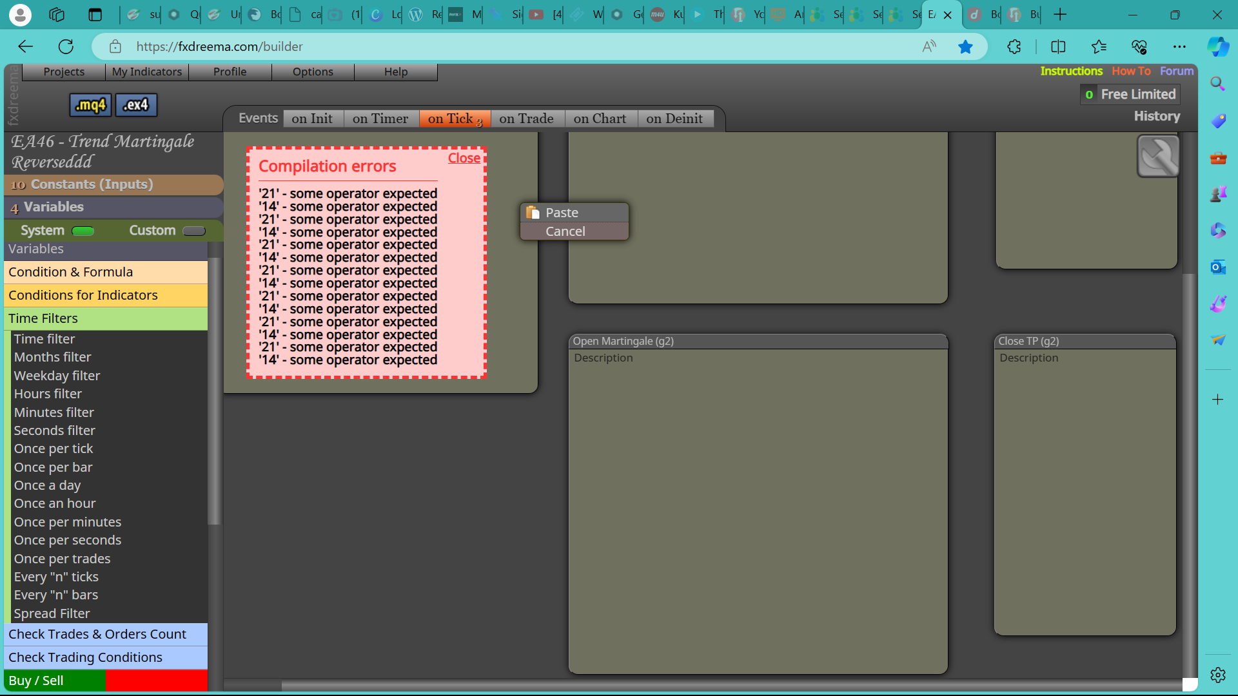Open the workspaces icon
The image size is (1238, 696).
click(57, 14)
